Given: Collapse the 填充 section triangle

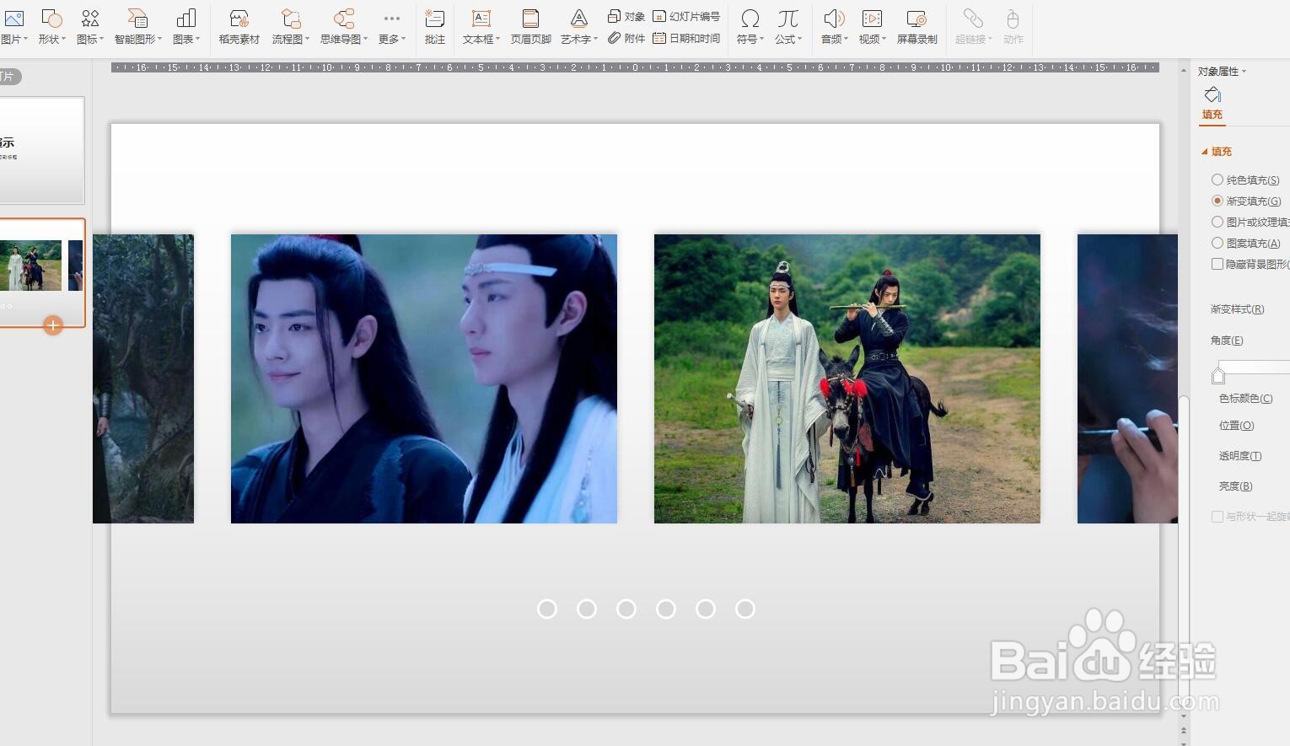Looking at the screenshot, I should [x=1205, y=152].
